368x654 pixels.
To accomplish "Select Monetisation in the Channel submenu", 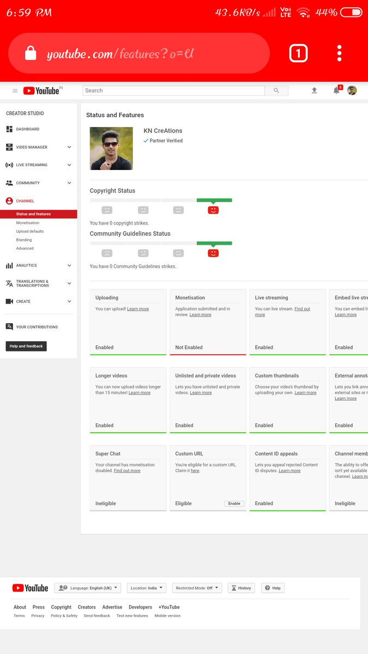I will pyautogui.click(x=28, y=223).
